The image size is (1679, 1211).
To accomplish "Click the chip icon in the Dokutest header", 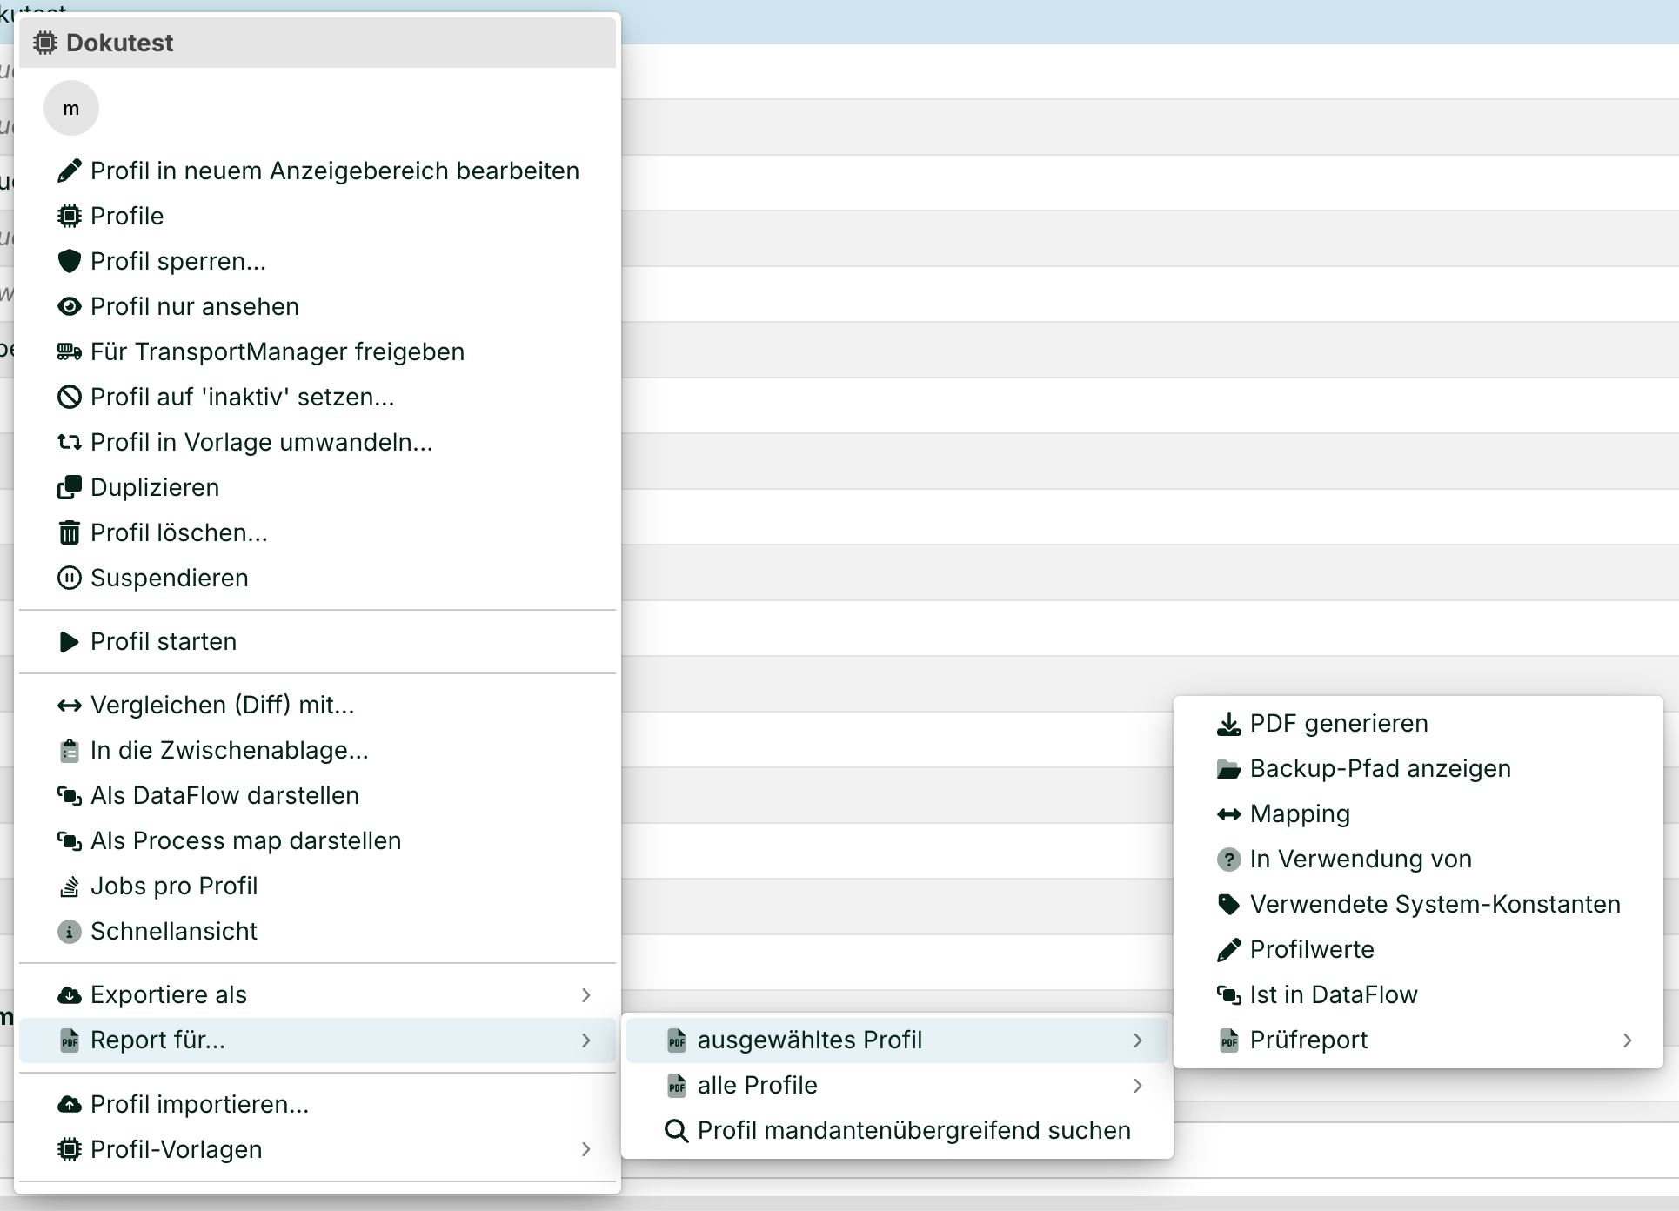I will click(x=45, y=43).
